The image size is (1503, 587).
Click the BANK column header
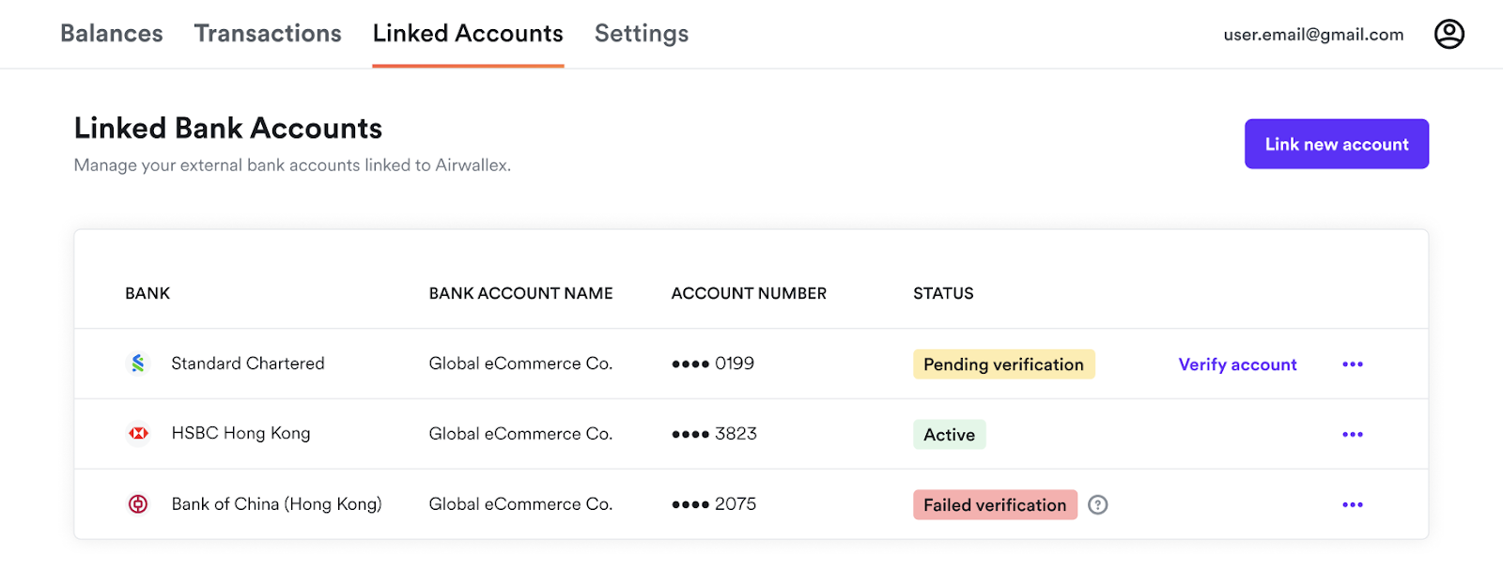pos(147,293)
